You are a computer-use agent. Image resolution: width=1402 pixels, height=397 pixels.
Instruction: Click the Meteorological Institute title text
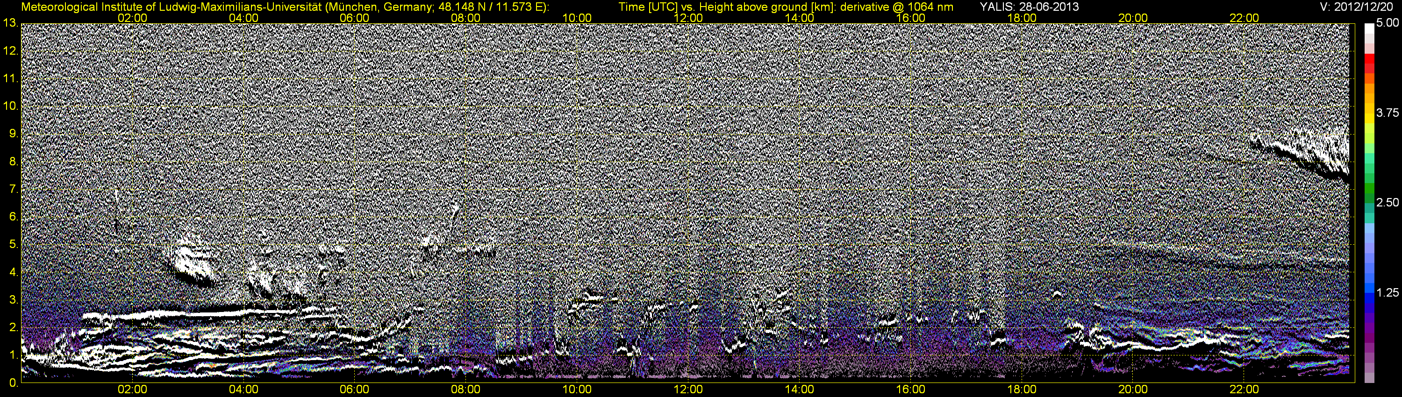285,7
